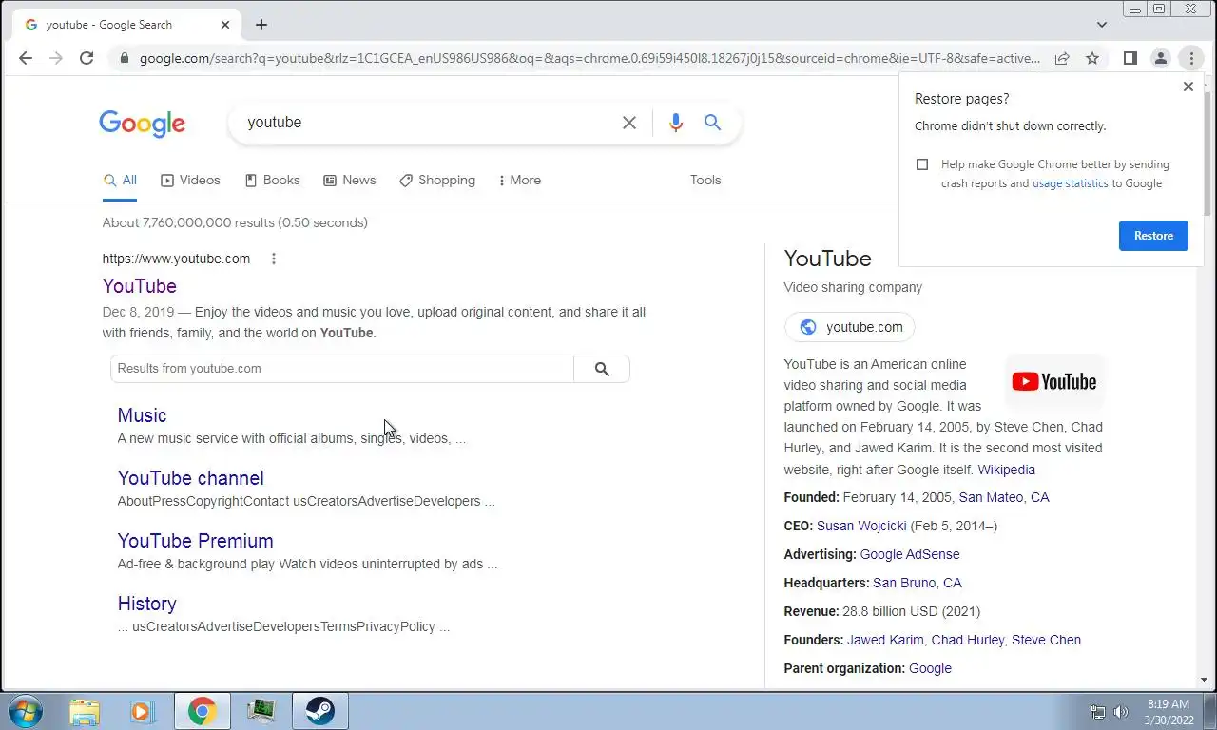Viewport: 1217px width, 730px height.
Task: Click the Chrome taskbar icon
Action: click(202, 711)
